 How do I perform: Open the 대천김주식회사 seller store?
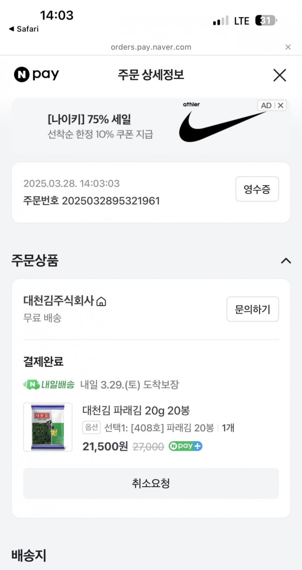click(x=59, y=301)
